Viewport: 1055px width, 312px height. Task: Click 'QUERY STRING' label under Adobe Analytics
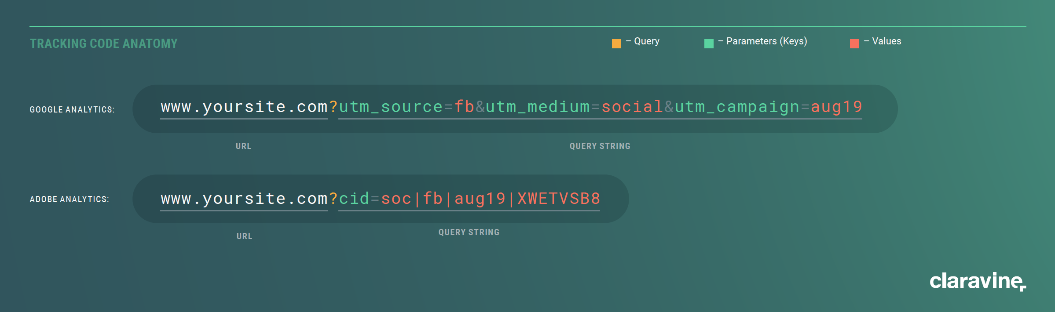(x=469, y=232)
